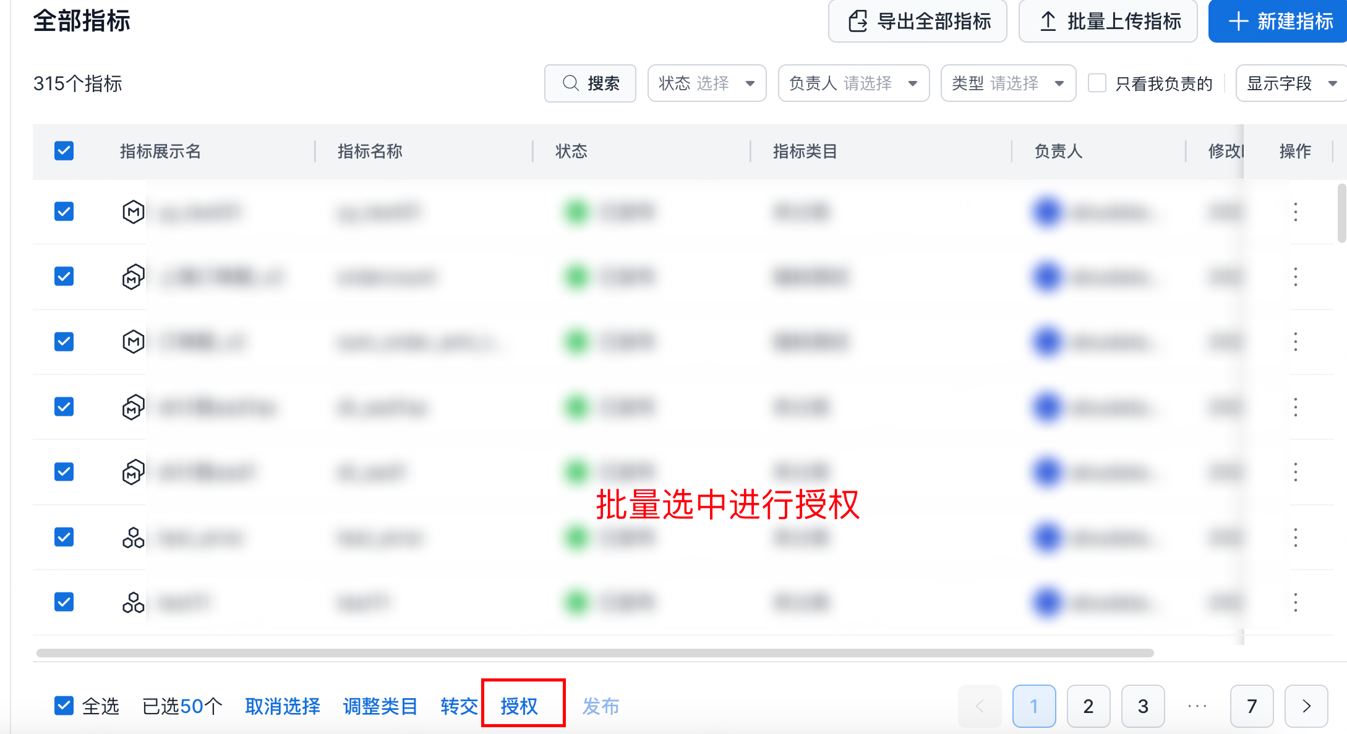Click 取消选择 to clear selection
1347x734 pixels.
(x=283, y=706)
